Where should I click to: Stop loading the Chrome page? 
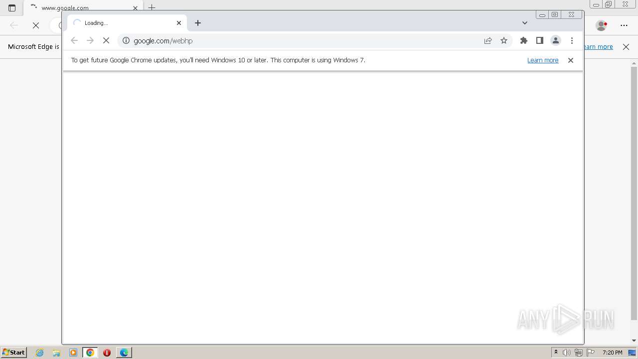point(106,40)
